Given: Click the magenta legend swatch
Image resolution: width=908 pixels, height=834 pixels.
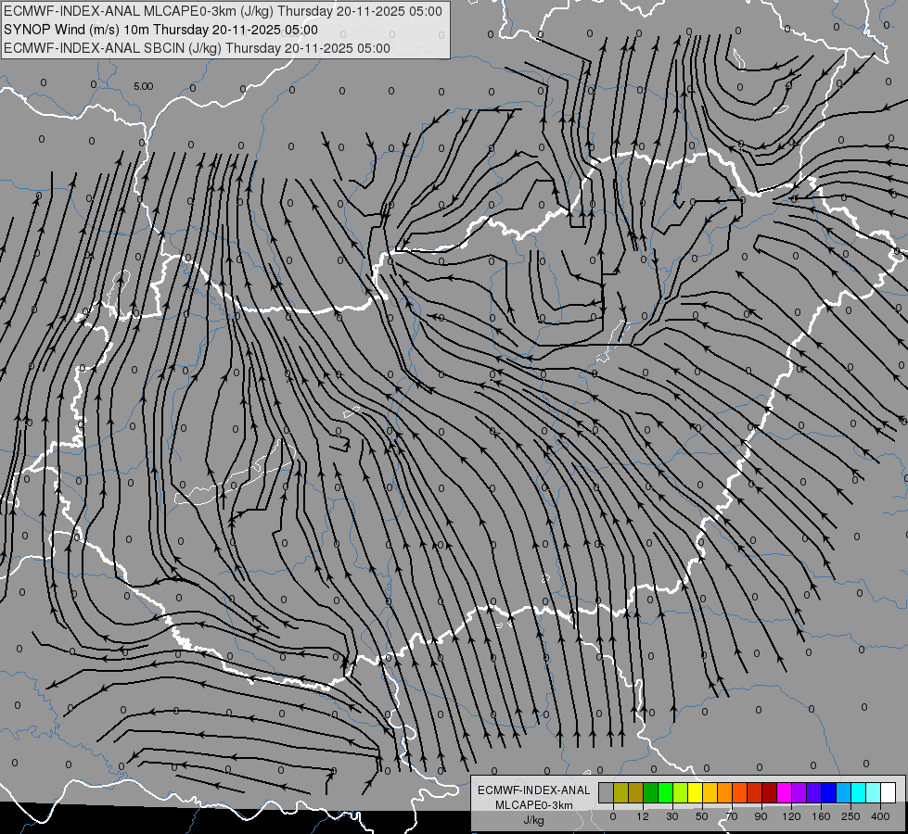Looking at the screenshot, I should point(784,792).
